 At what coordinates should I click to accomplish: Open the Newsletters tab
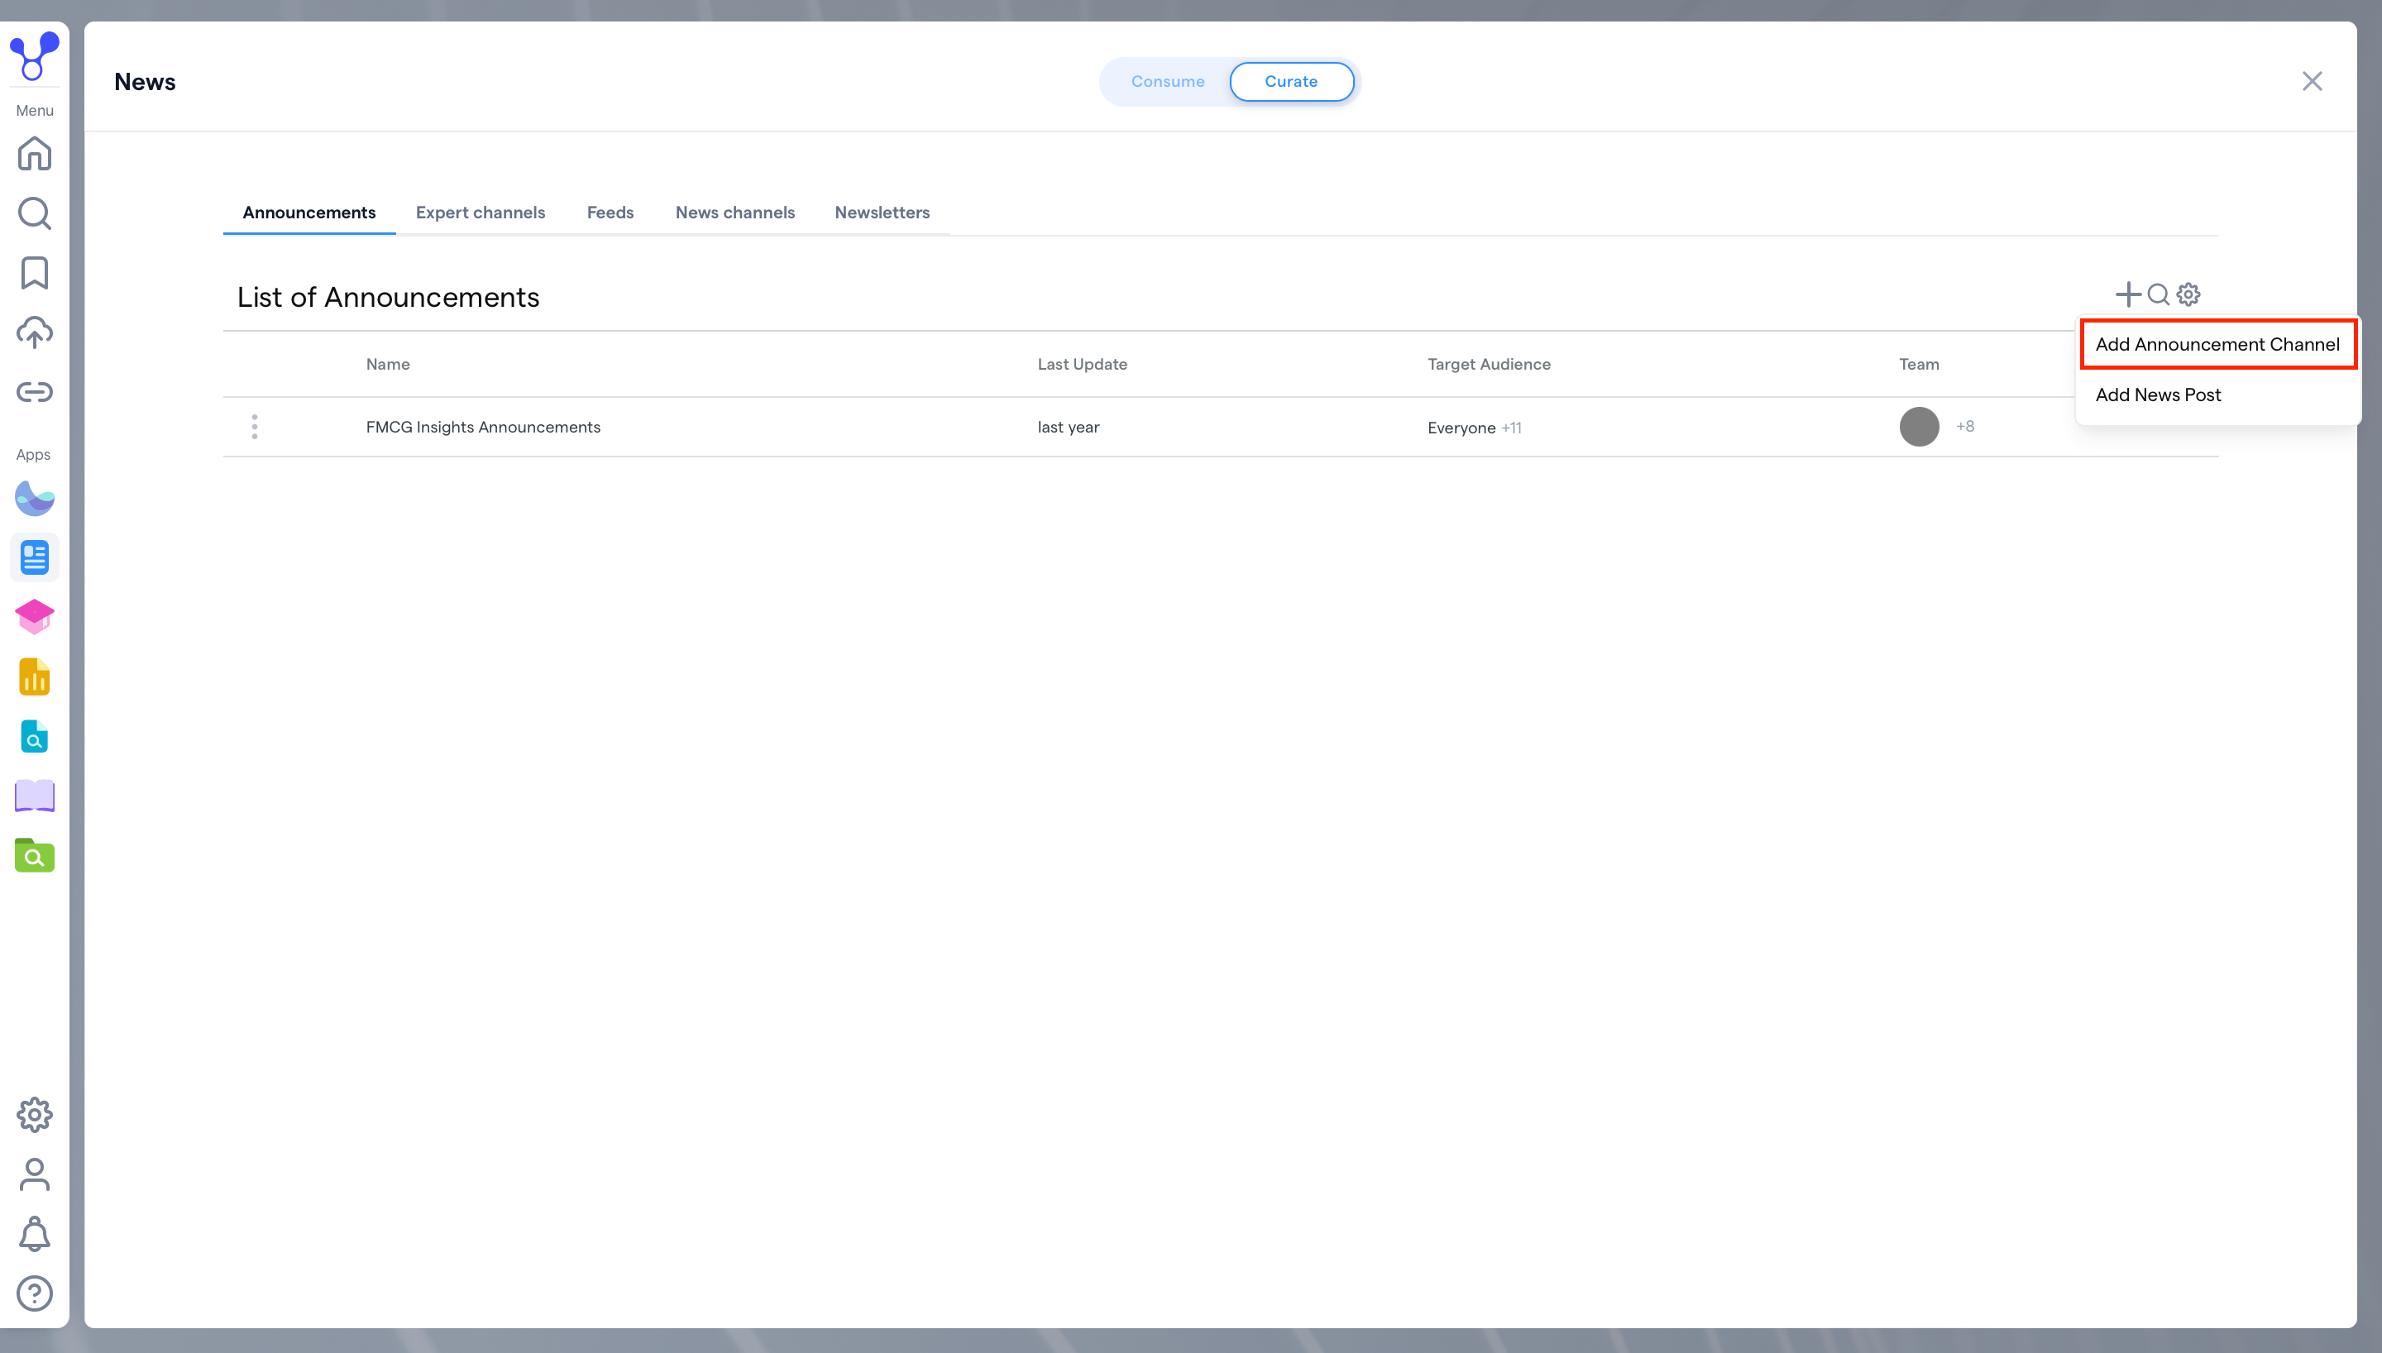[882, 213]
